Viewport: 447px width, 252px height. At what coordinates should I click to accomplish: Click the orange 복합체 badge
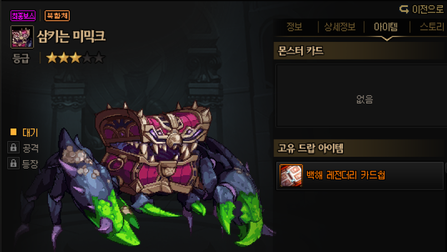pos(57,16)
